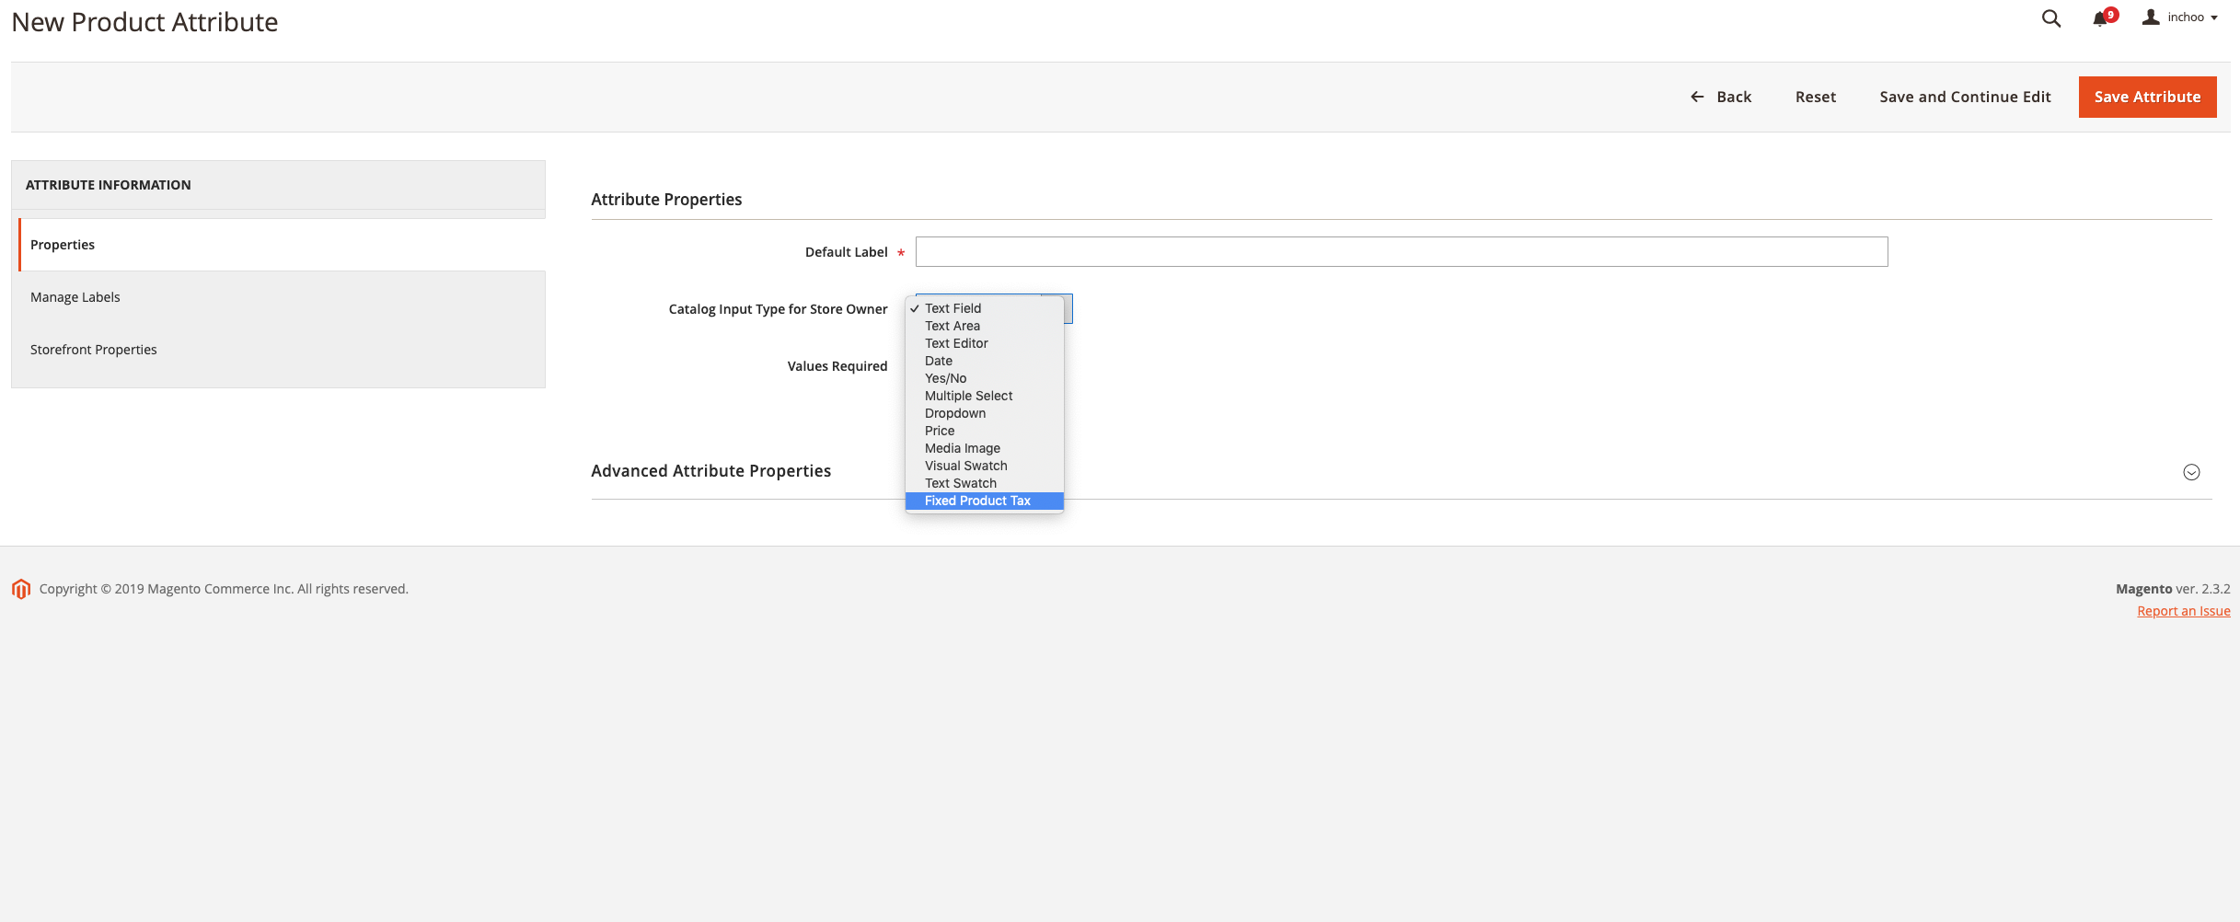The height and width of the screenshot is (922, 2240).
Task: Click the Attribute Information panel header
Action: pyautogui.click(x=278, y=185)
